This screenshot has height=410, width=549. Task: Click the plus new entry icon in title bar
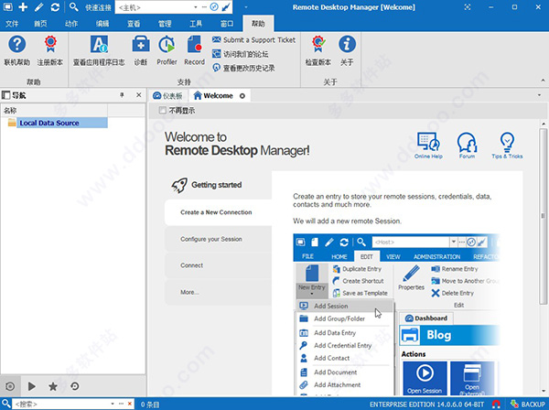pos(23,7)
